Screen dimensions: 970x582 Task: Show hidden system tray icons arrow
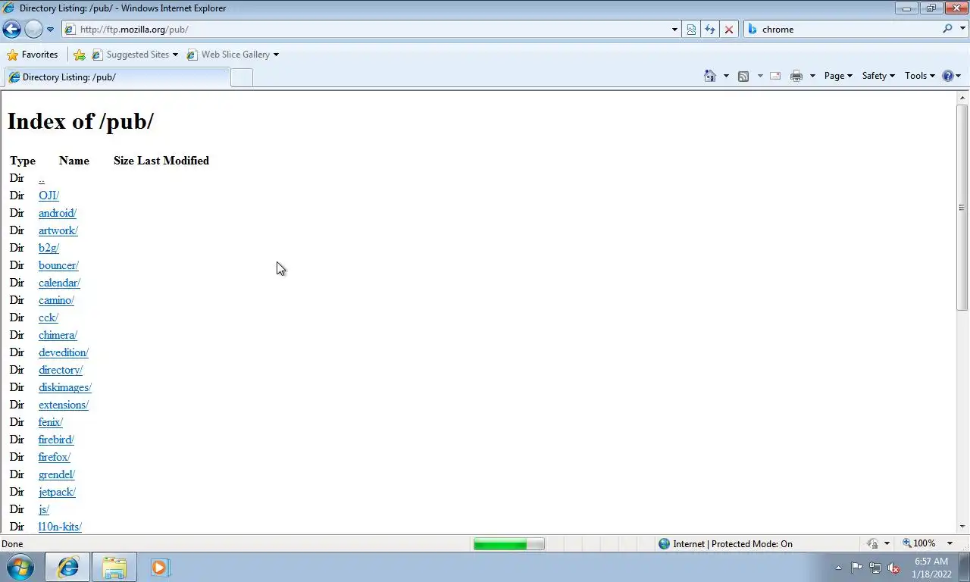point(838,568)
